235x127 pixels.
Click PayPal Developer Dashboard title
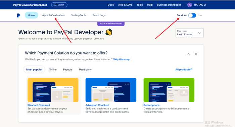point(30,5)
